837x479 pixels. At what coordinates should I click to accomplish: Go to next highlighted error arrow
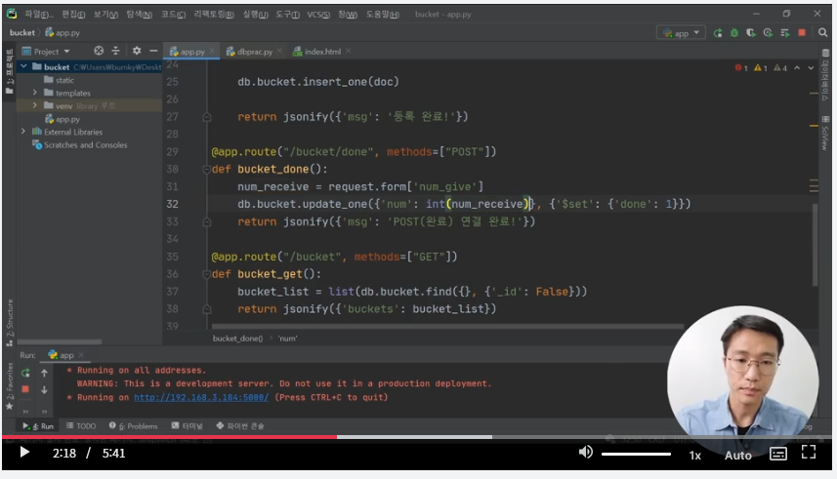click(x=811, y=67)
